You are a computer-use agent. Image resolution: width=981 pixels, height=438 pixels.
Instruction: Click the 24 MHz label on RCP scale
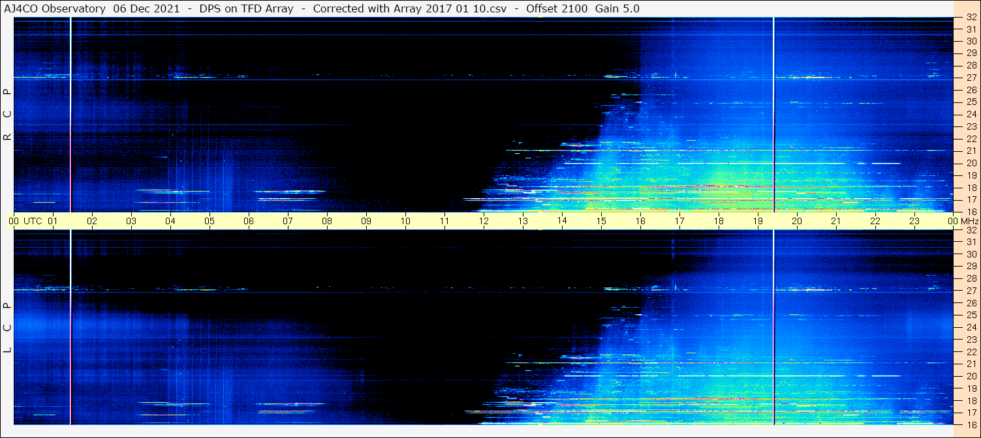971,114
